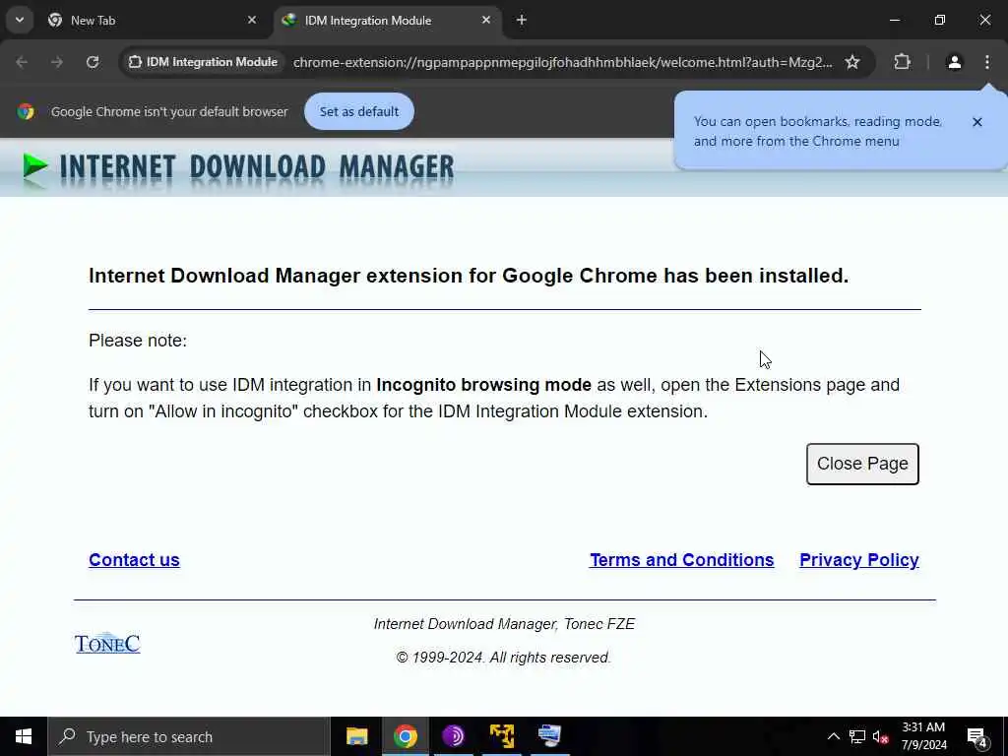Close the IDM Integration Module tab

[486, 20]
